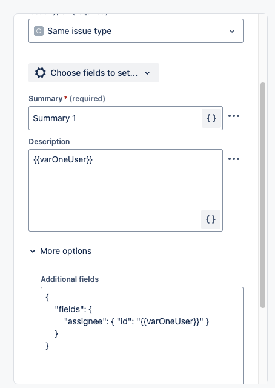Click chevron next to Choose fields to set
Viewport: 275px width, 388px height.
(x=147, y=73)
